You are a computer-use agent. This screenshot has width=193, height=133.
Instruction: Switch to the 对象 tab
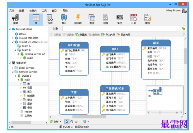point(55,29)
